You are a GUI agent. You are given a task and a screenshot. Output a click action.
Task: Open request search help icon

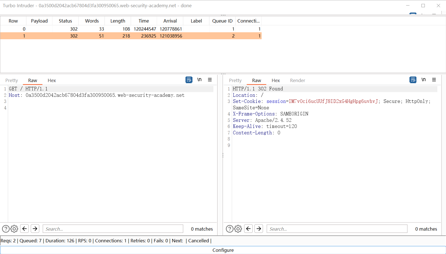point(6,229)
